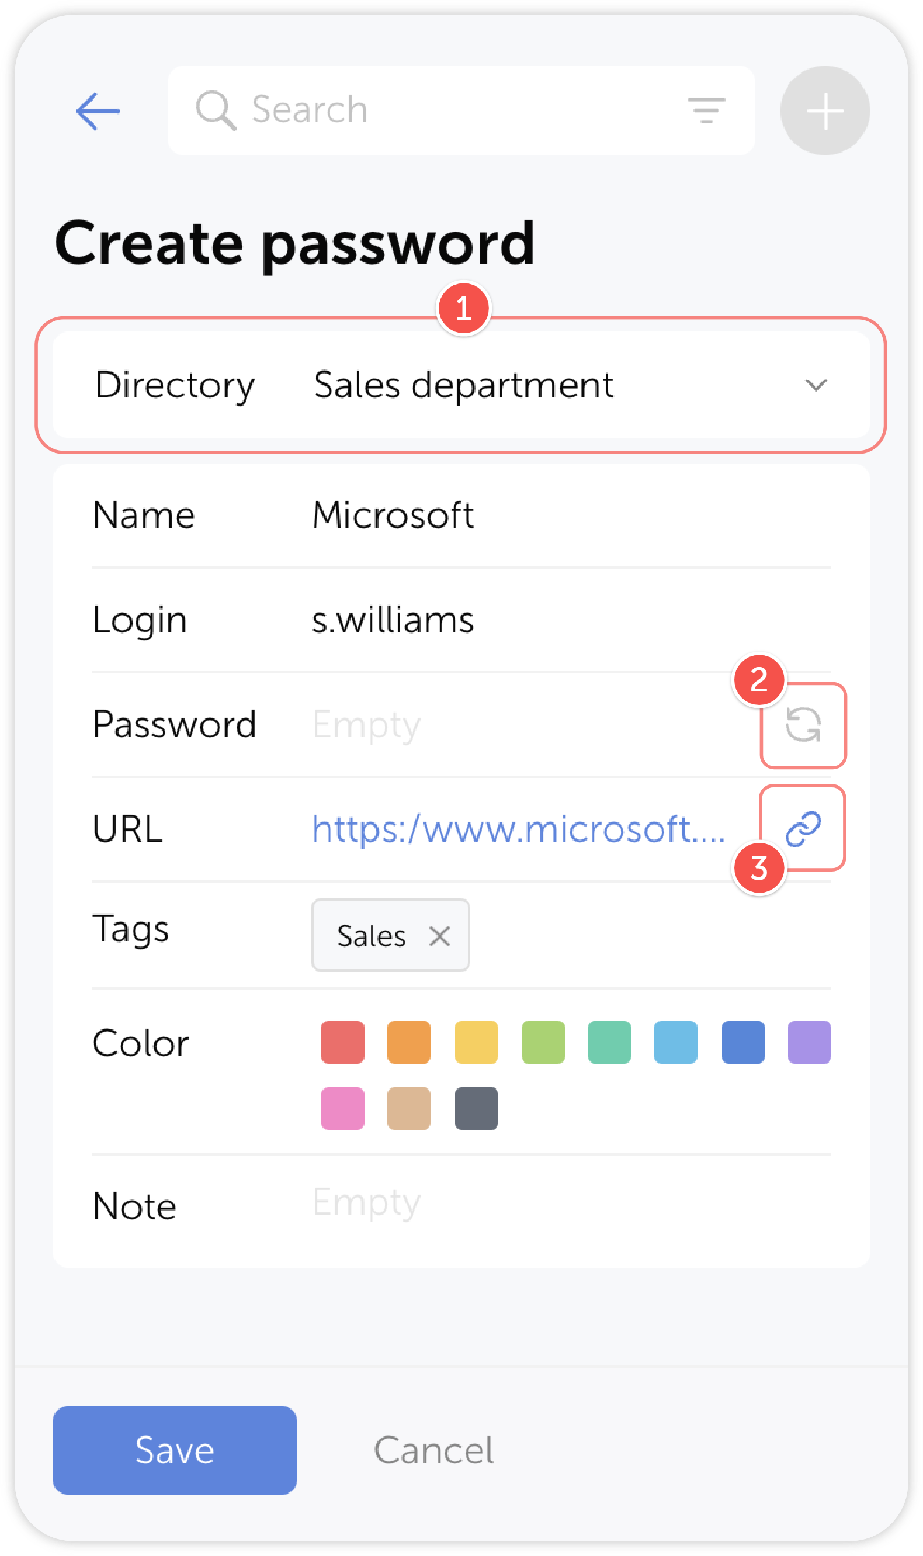This screenshot has width=923, height=1556.
Task: Click the Tags label
Action: click(131, 930)
